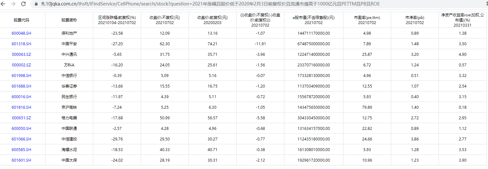This screenshot has width=488, height=169.
Task: Select the stock name 中信建投
Action: [69, 139]
